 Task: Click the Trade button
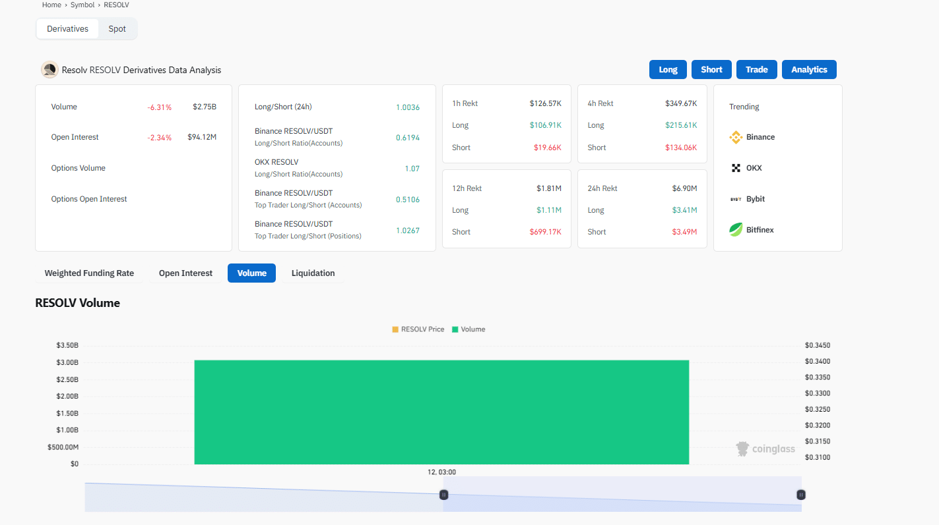point(756,70)
